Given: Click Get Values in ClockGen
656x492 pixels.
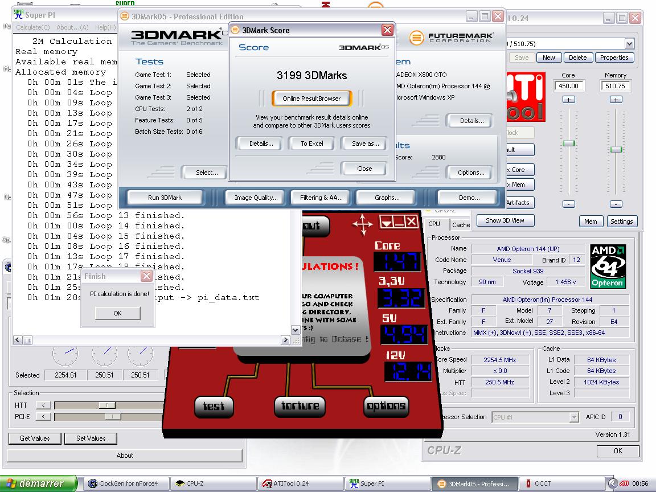Looking at the screenshot, I should (35, 438).
